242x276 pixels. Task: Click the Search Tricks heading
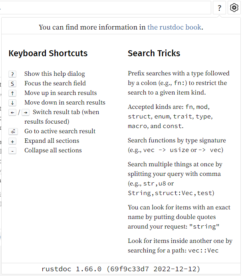click(154, 53)
